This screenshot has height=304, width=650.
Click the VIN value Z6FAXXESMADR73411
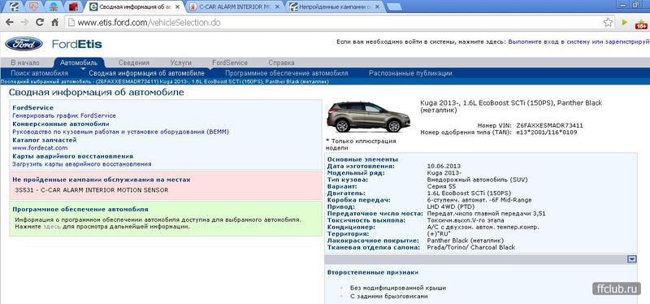tap(550, 125)
